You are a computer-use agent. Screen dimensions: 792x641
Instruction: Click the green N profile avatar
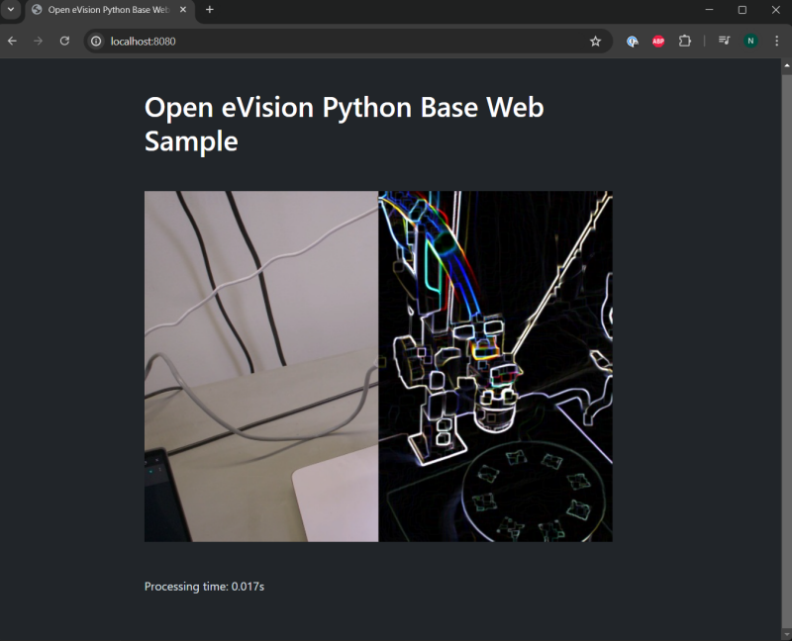(x=750, y=41)
